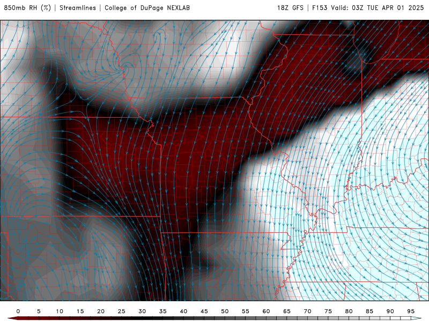Screen dimensions: 429x321
Task: Pick the "30" tick label on colorbar
Action: [x=142, y=311]
